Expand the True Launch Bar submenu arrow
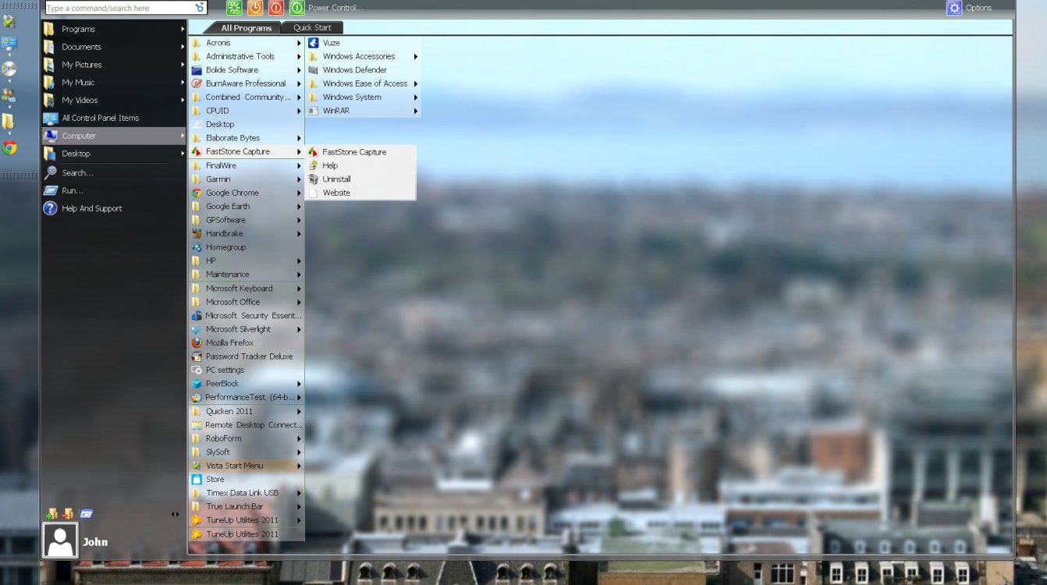The image size is (1047, 585). 299,506
